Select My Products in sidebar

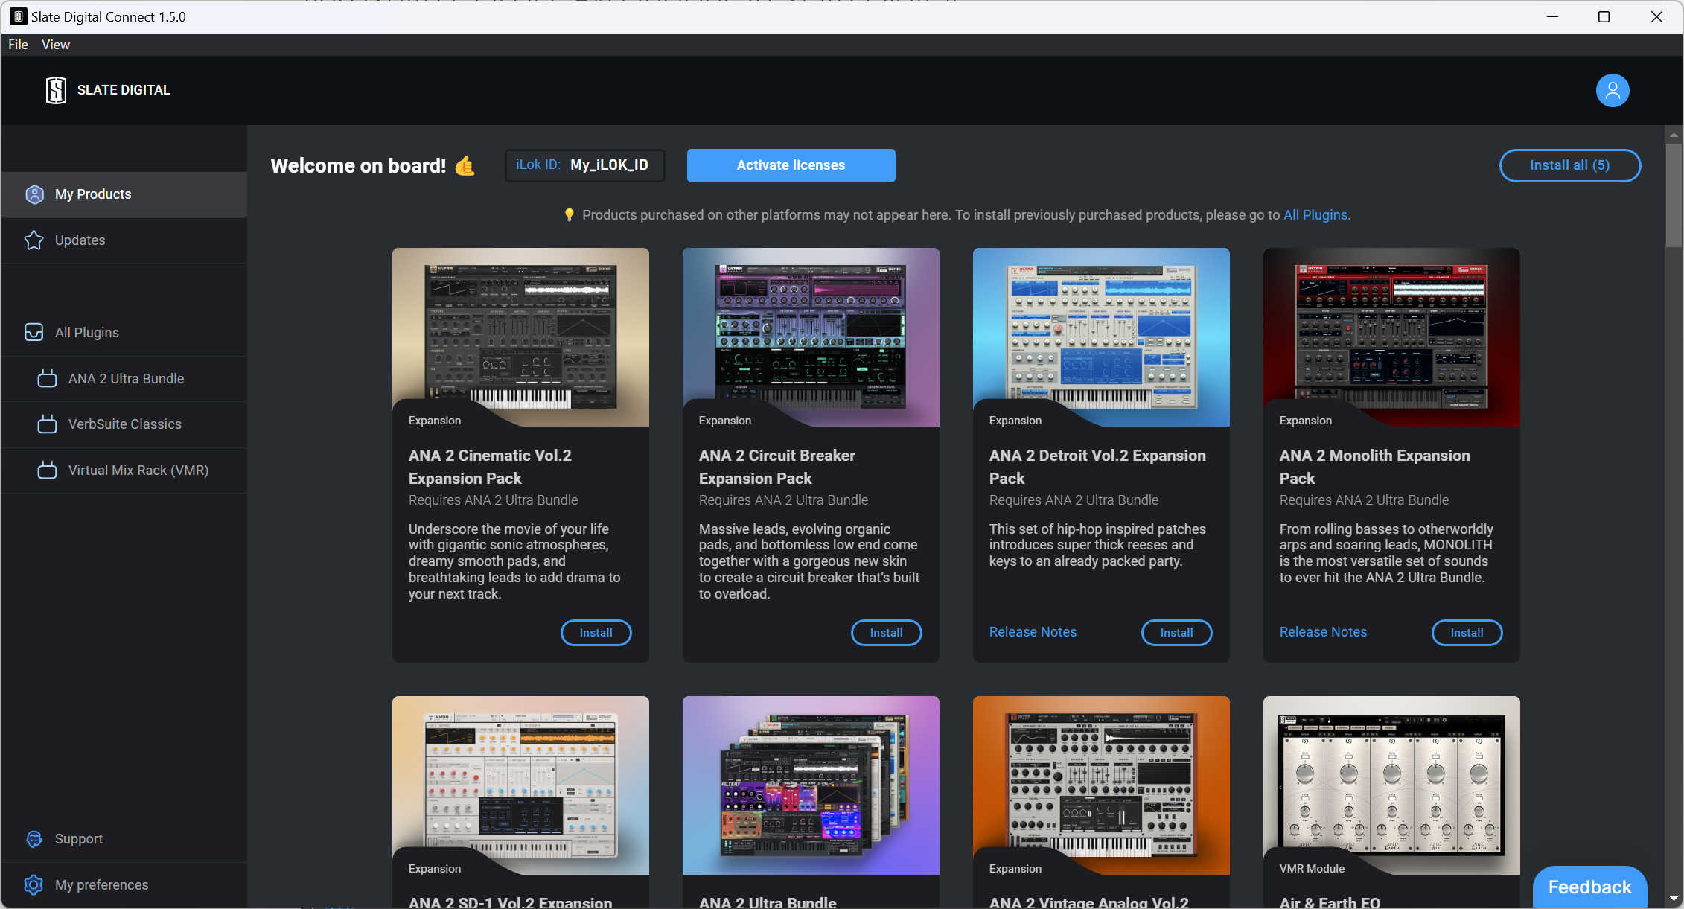[124, 194]
